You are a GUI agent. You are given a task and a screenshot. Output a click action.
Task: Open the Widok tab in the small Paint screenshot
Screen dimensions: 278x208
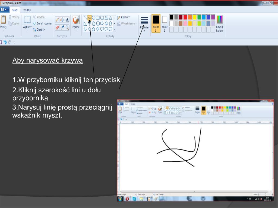tap(133, 104)
